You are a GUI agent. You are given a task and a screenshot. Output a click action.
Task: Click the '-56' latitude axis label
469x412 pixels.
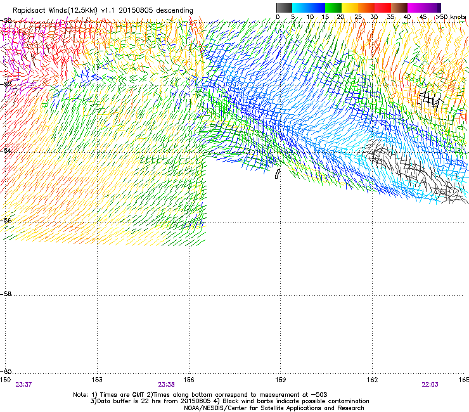[6, 220]
